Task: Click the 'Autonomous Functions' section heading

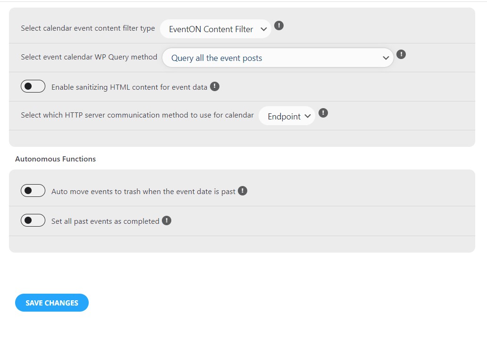Action: [x=55, y=159]
